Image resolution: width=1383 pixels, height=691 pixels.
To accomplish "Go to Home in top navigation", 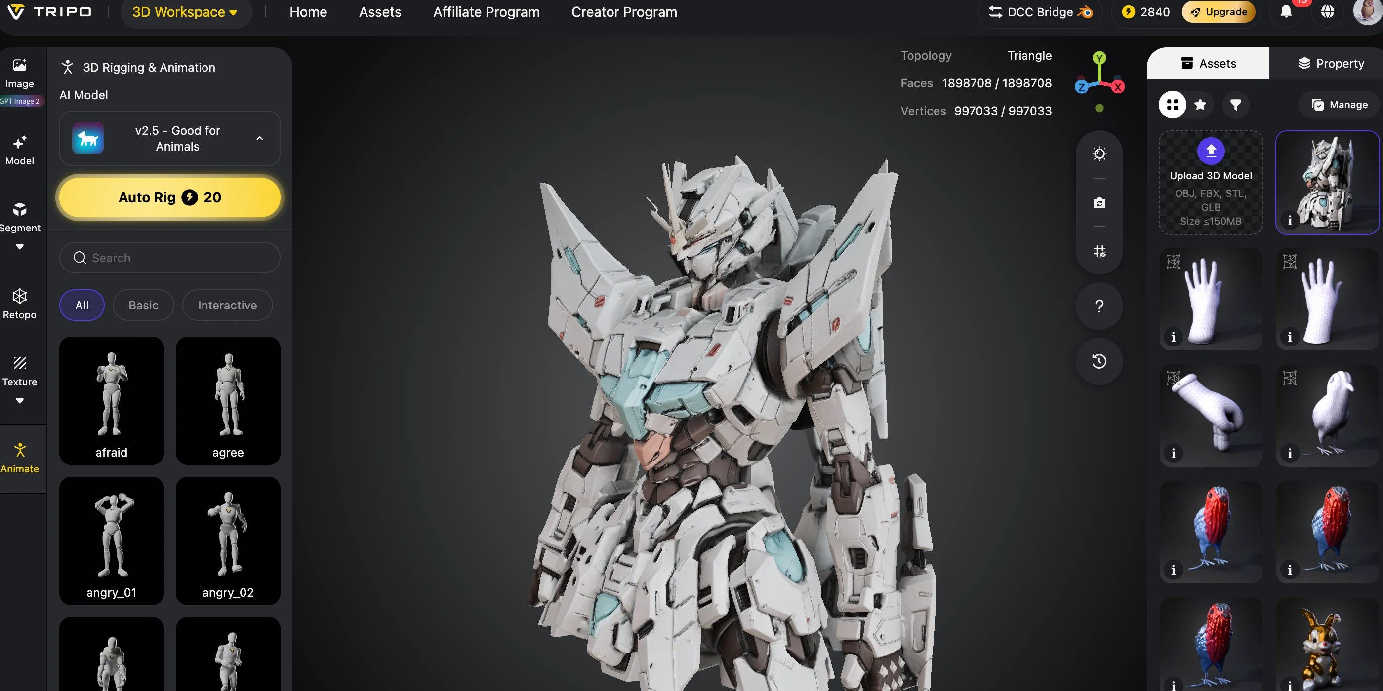I will 308,12.
